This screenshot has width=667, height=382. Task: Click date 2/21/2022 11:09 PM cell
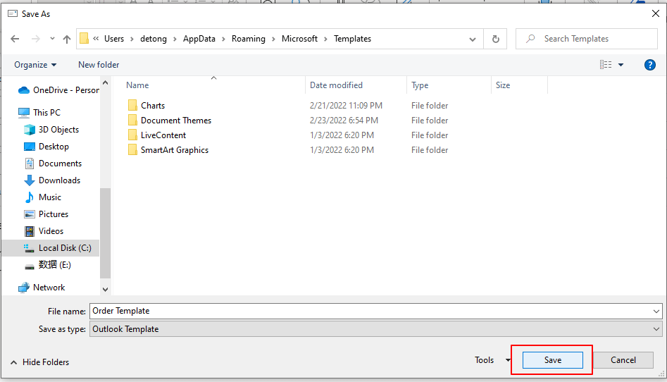coord(346,106)
